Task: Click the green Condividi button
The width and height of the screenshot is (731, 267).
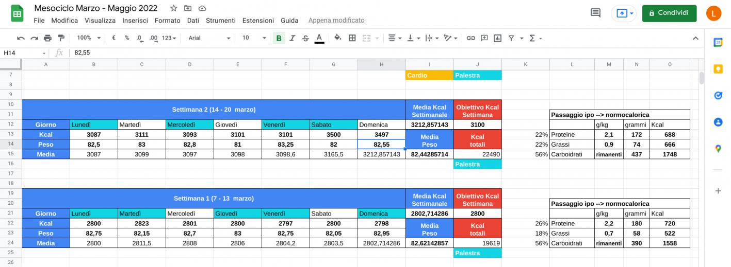Action: (669, 13)
